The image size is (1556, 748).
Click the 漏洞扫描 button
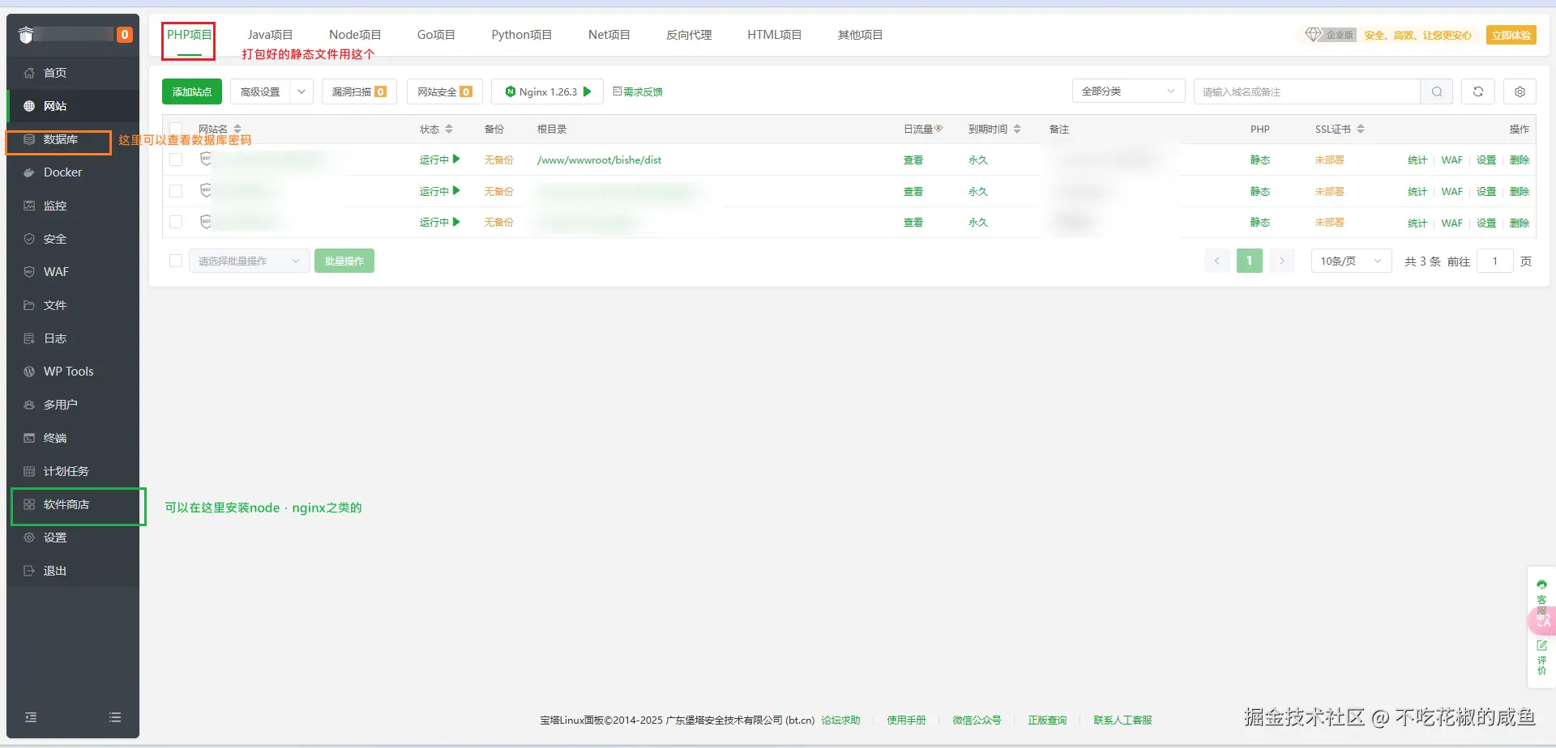(359, 91)
